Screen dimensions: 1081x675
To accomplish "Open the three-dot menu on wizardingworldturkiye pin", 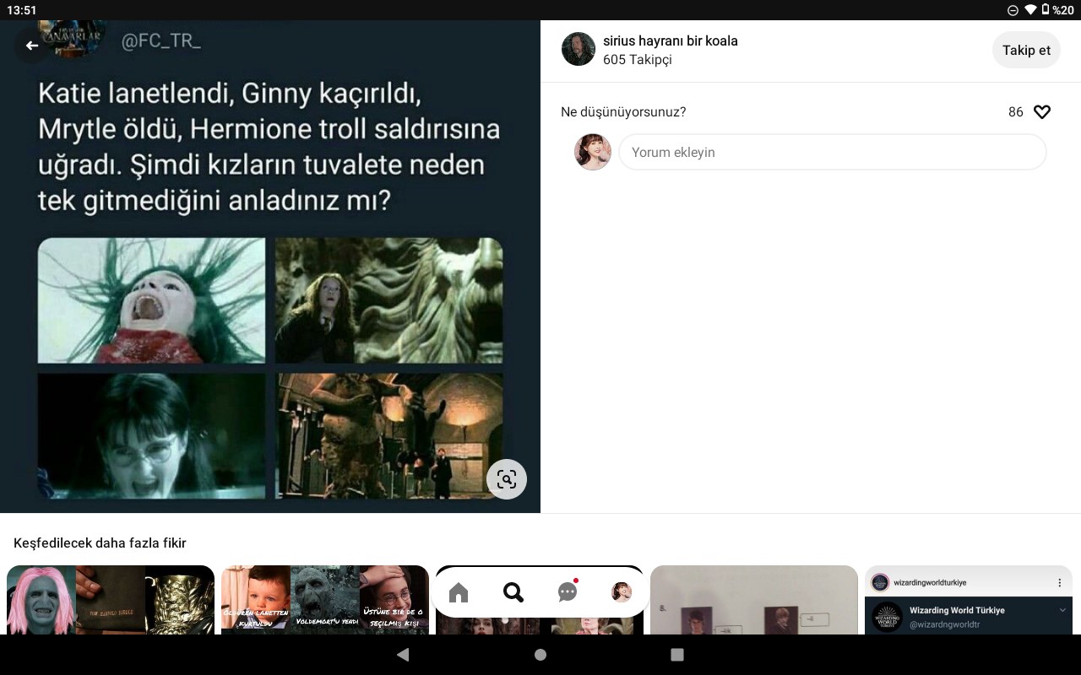I will click(x=1060, y=583).
